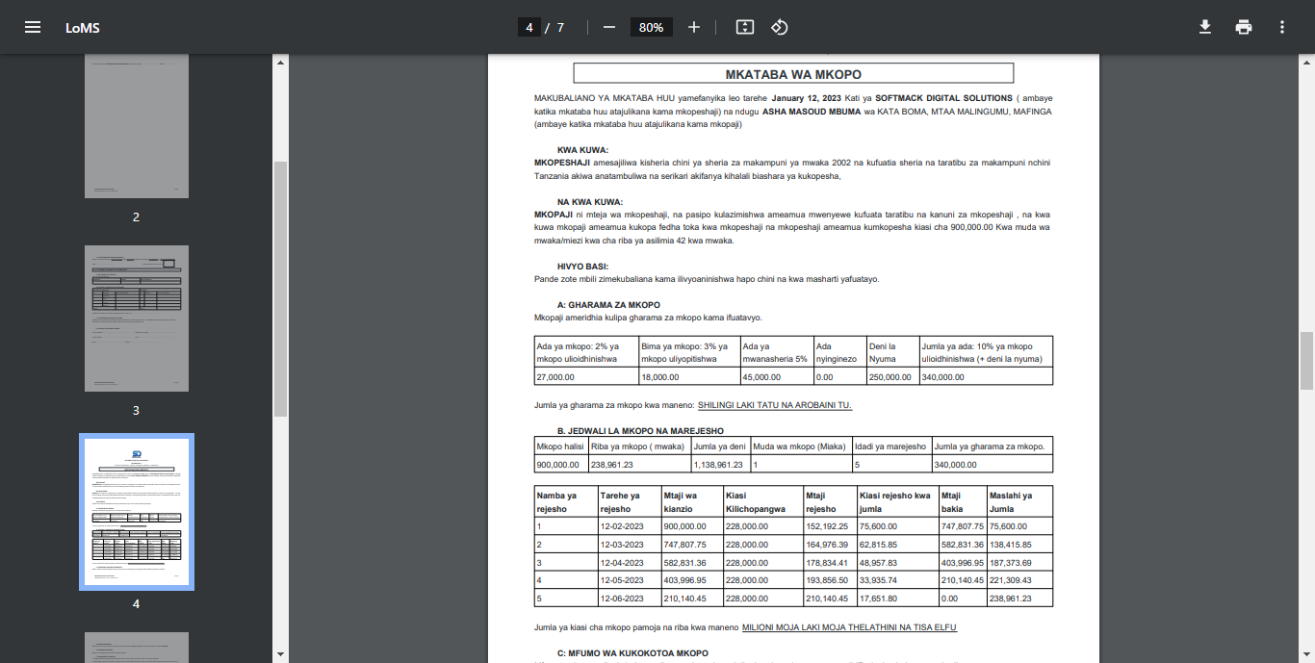
Task: Click the thumbnail panel scroll up arrow
Action: [x=281, y=63]
